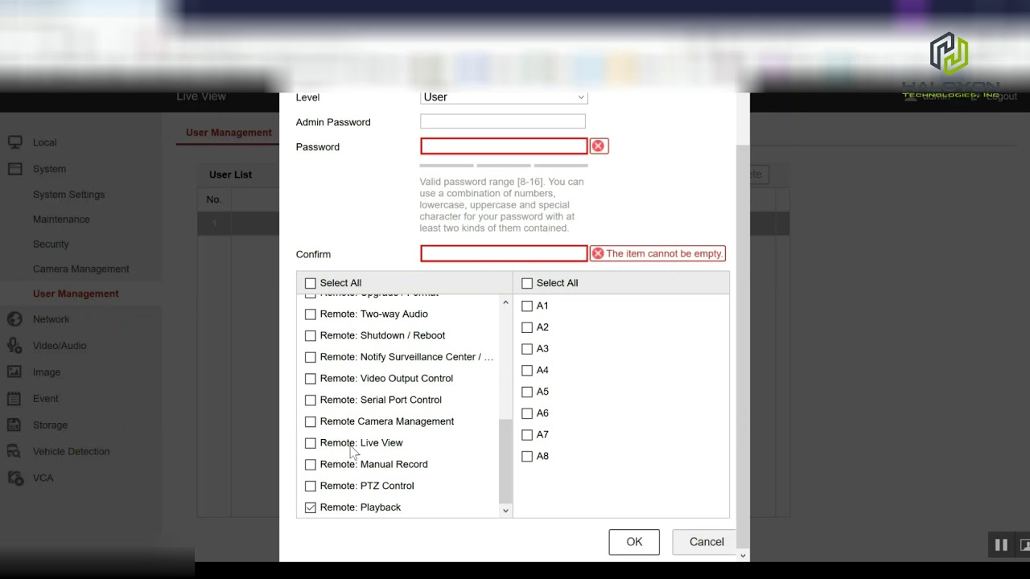Click the Video/Audio icon in sidebar

pyautogui.click(x=14, y=346)
